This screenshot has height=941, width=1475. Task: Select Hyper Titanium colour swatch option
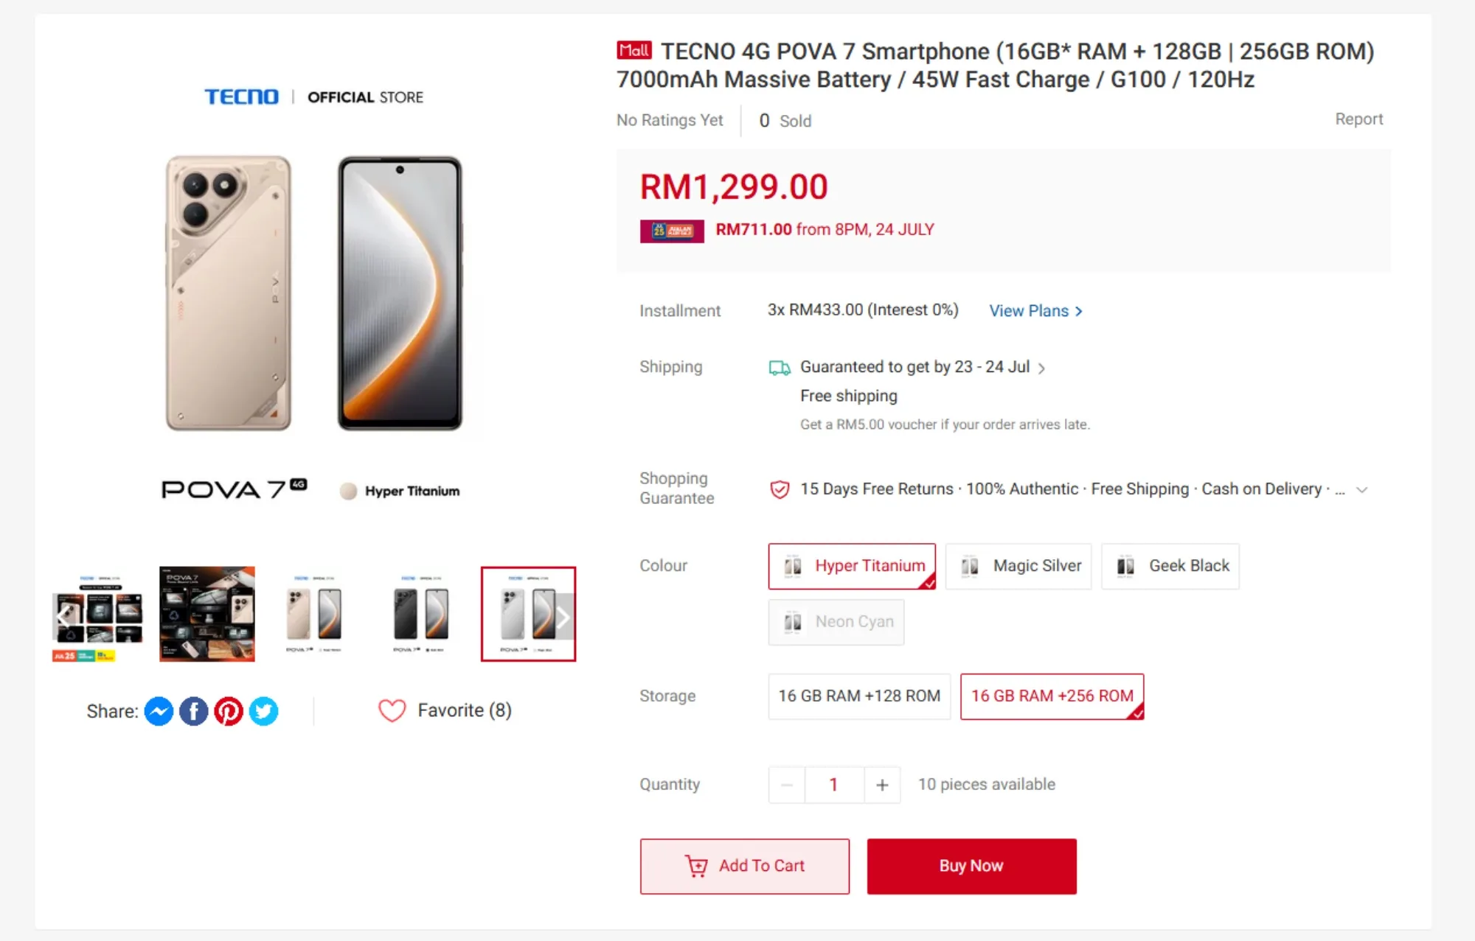(x=852, y=566)
